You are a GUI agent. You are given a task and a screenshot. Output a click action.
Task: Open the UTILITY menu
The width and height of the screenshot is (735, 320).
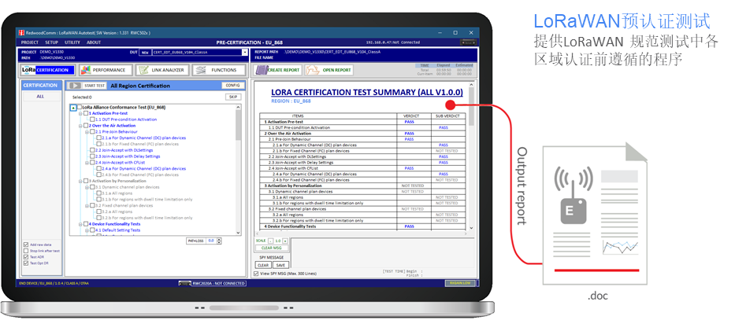coord(72,42)
